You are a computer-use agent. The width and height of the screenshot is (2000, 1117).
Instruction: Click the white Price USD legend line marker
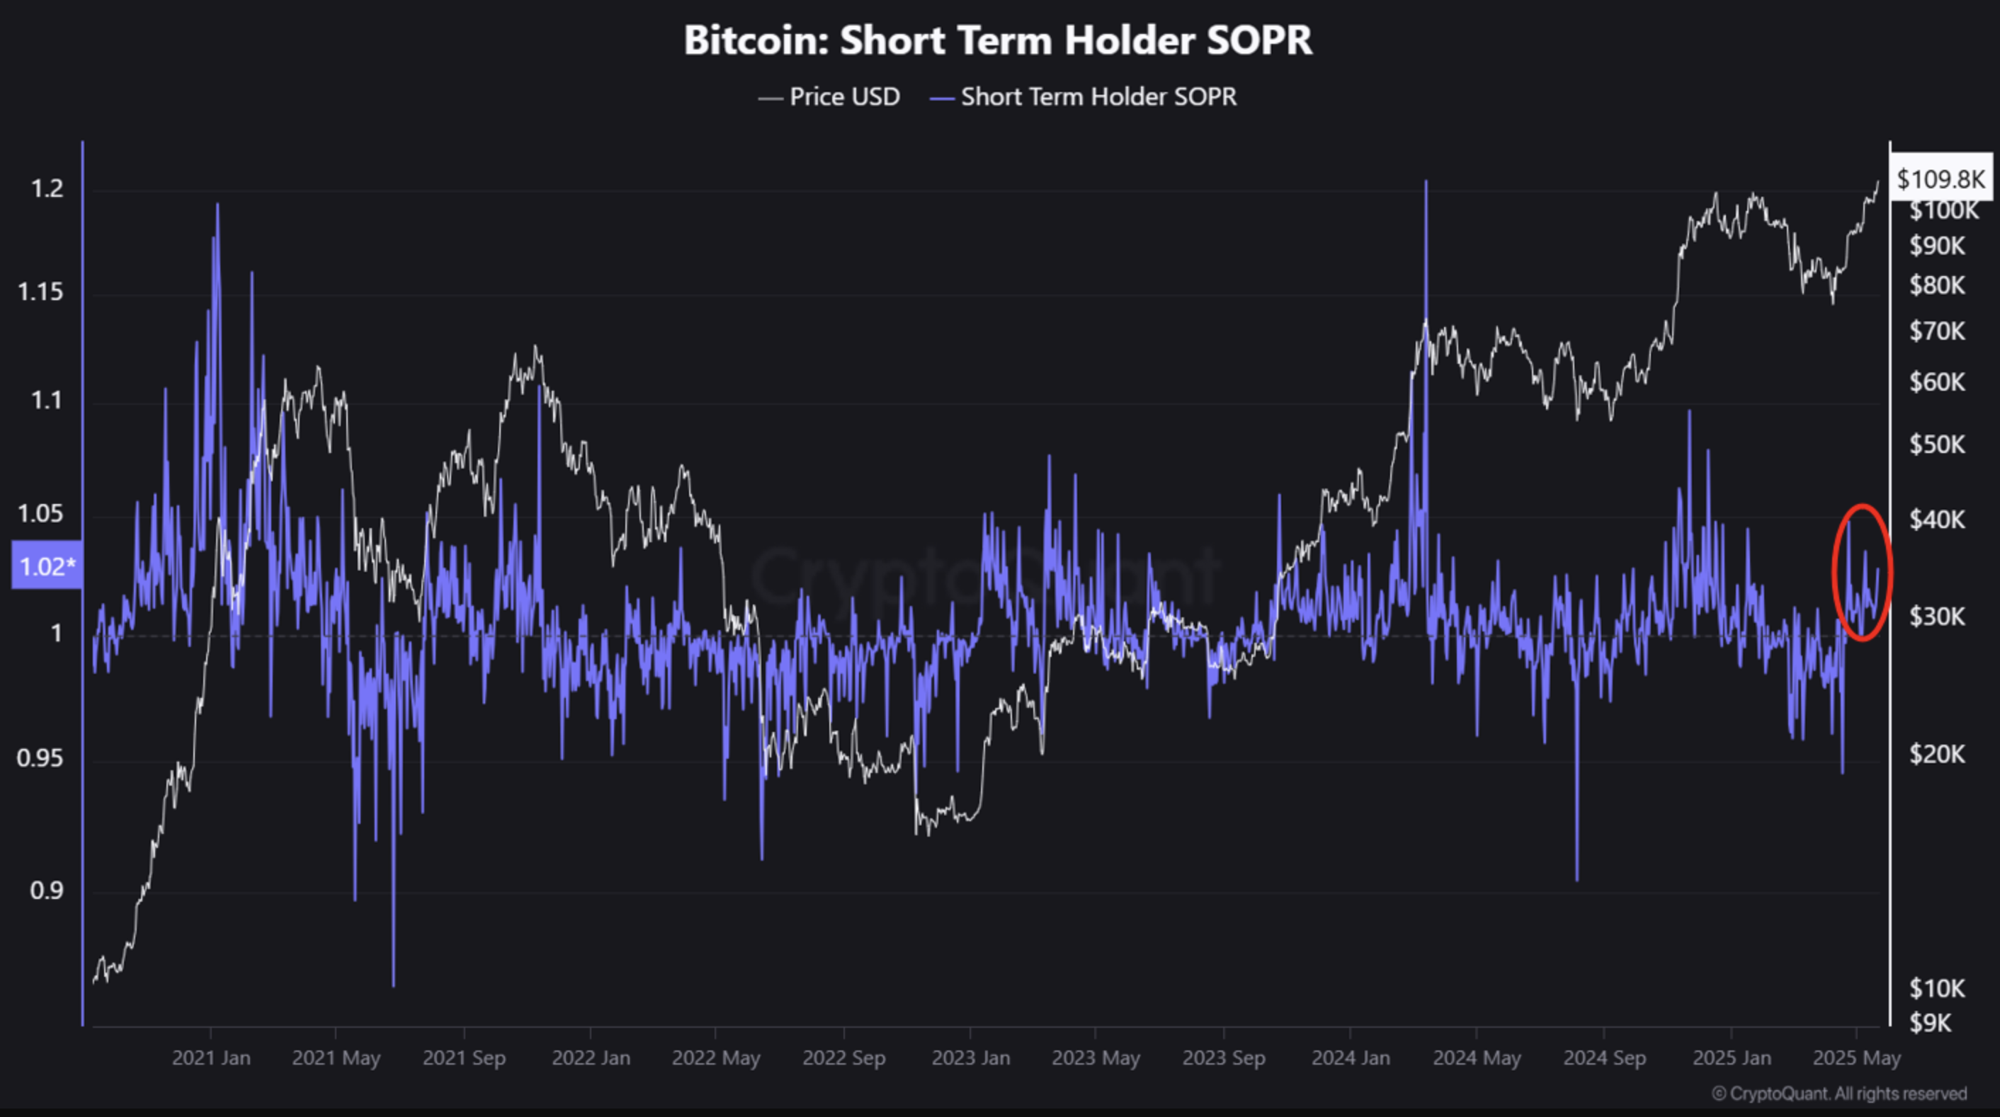click(771, 98)
